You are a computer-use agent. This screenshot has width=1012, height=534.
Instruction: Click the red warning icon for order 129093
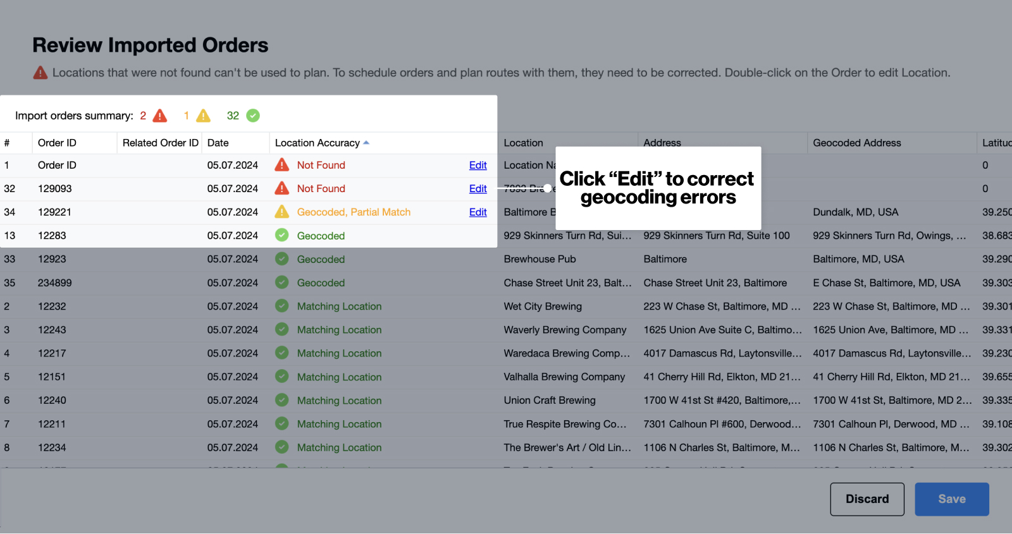[x=282, y=188]
